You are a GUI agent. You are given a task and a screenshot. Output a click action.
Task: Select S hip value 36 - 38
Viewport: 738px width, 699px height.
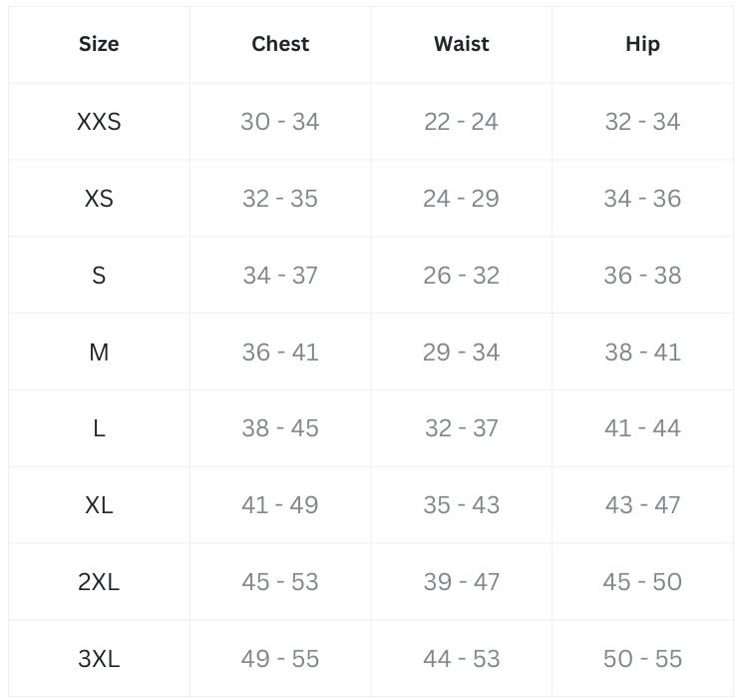[642, 276]
